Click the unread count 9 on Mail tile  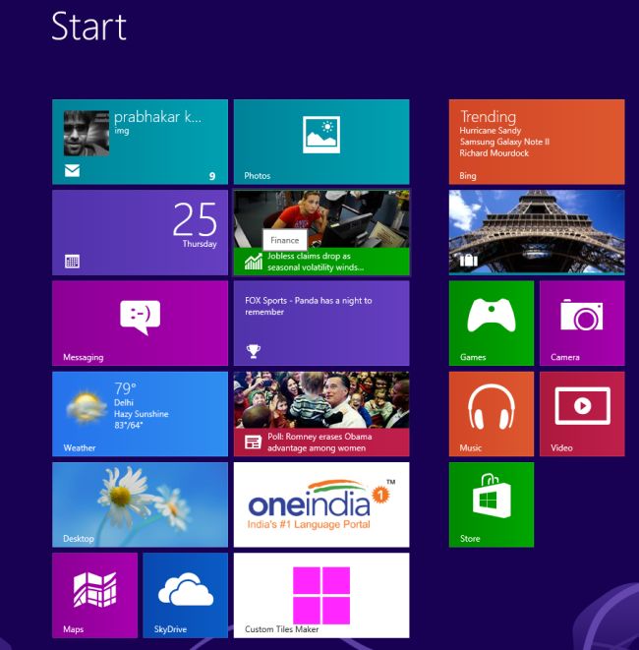coord(212,177)
